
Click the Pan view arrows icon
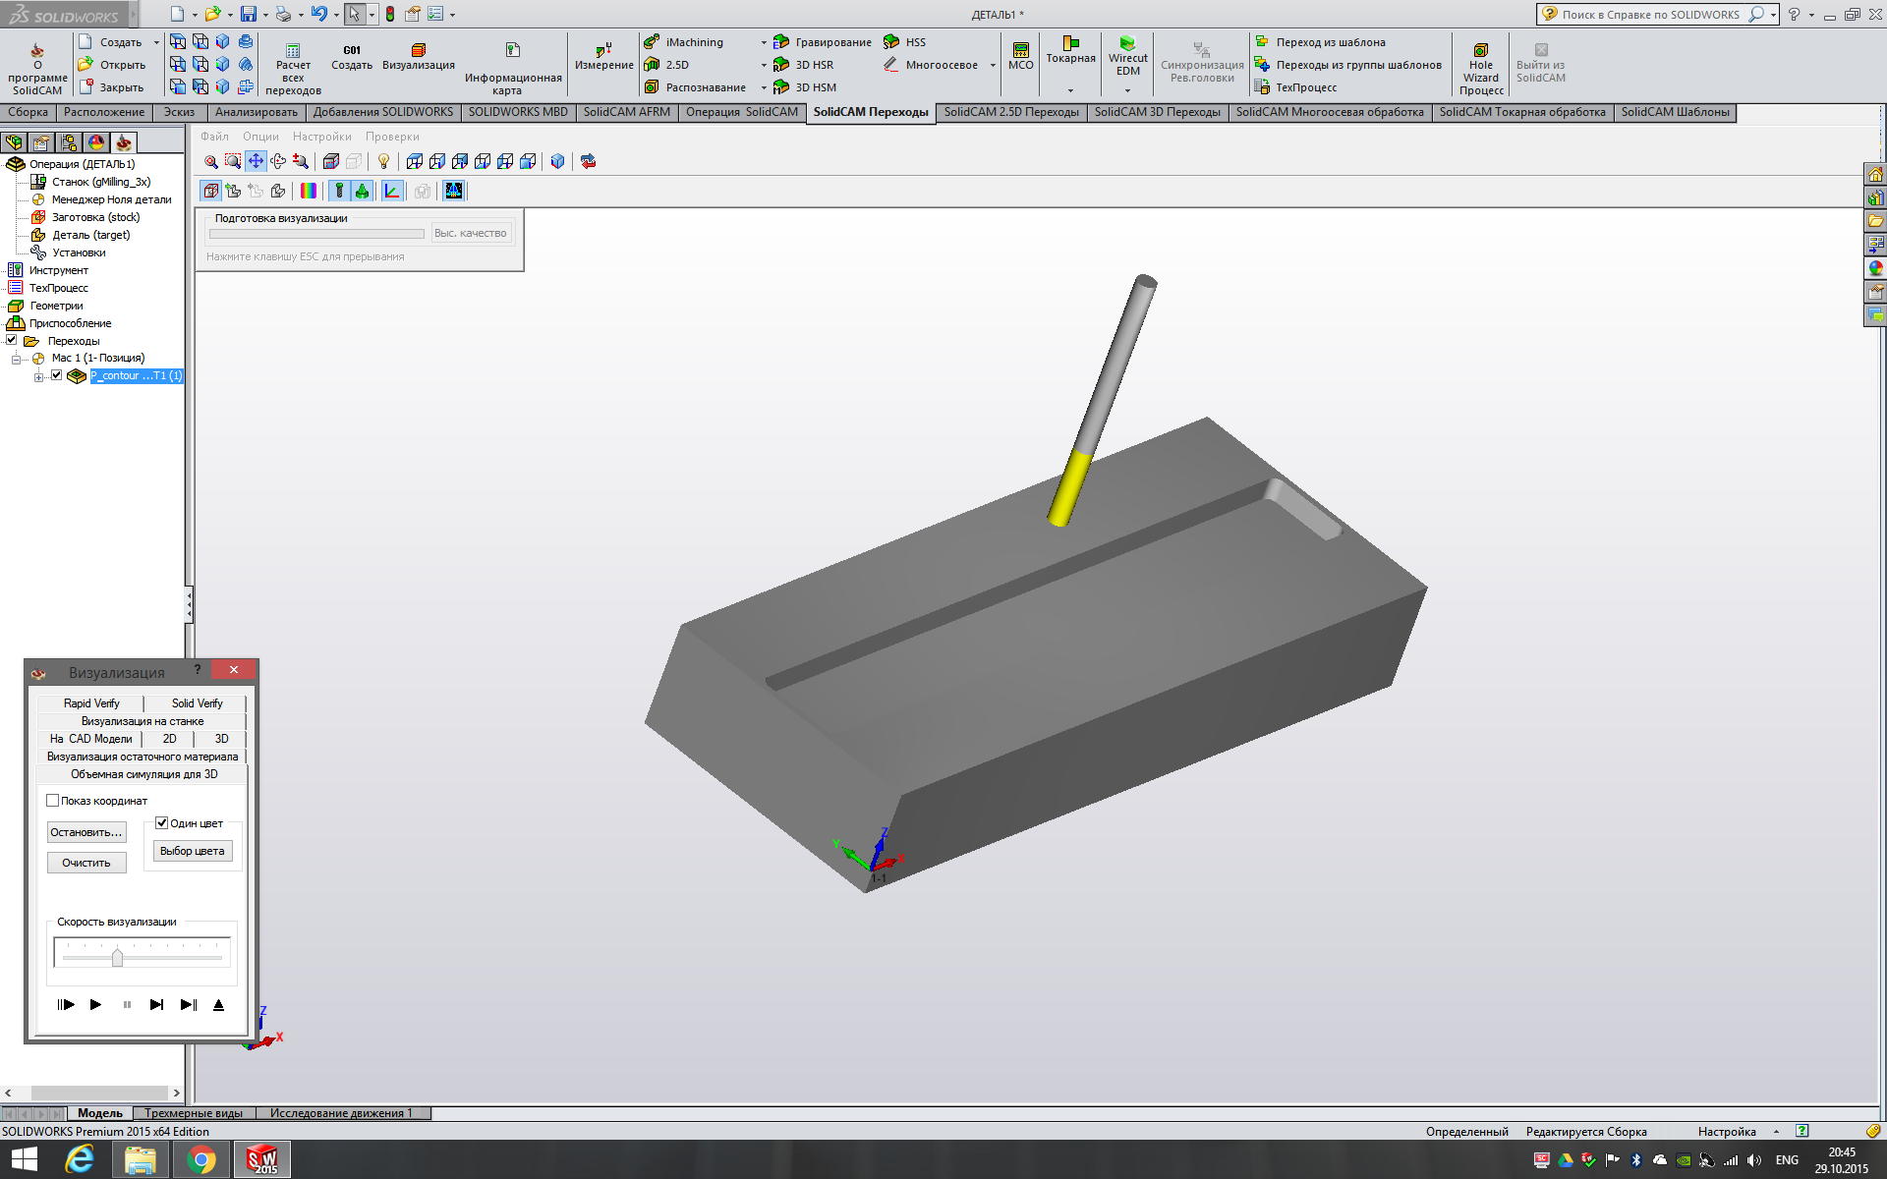pyautogui.click(x=256, y=161)
